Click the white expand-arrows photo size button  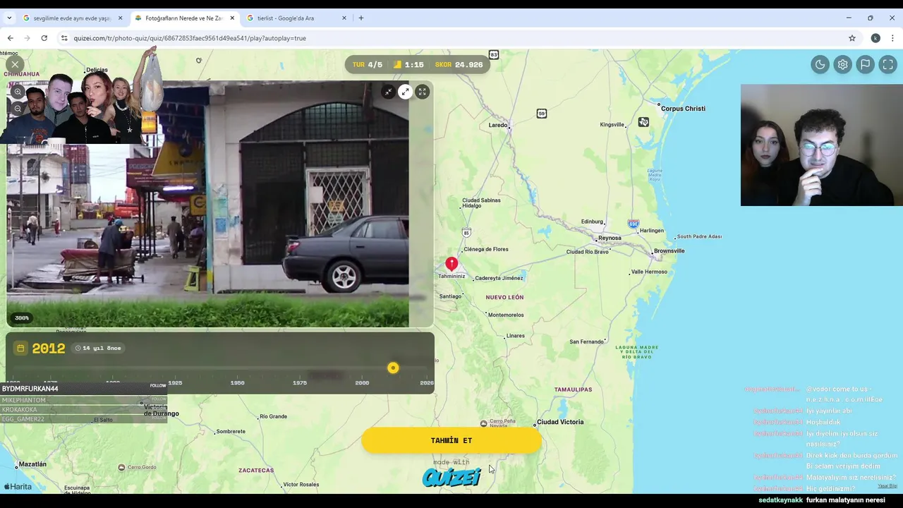[405, 92]
